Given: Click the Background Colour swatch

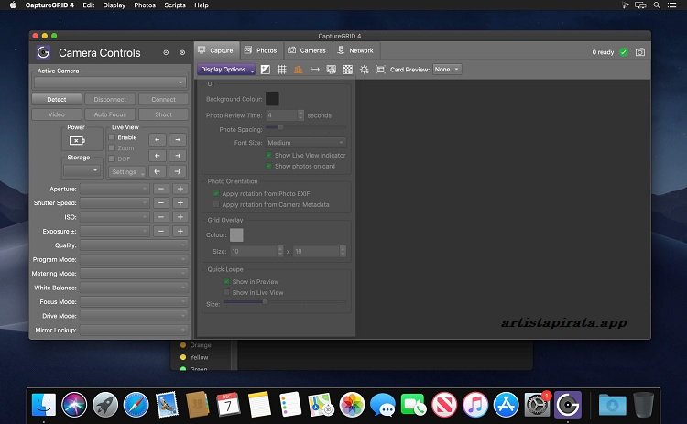Looking at the screenshot, I should click(x=273, y=99).
